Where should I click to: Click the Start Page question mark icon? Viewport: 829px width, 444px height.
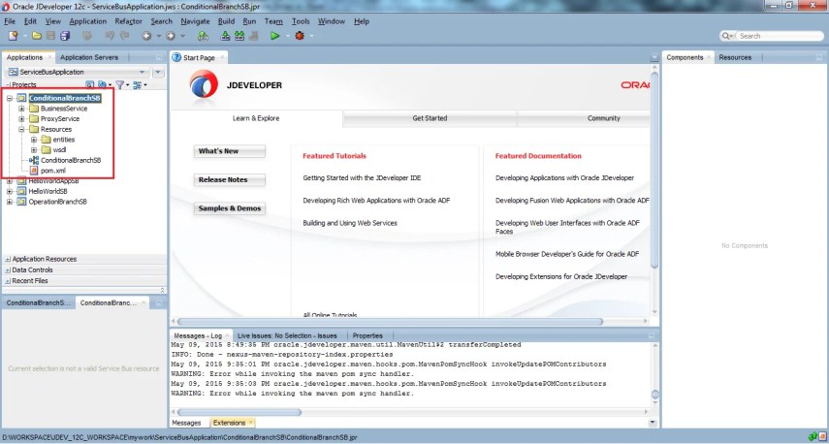coord(176,57)
